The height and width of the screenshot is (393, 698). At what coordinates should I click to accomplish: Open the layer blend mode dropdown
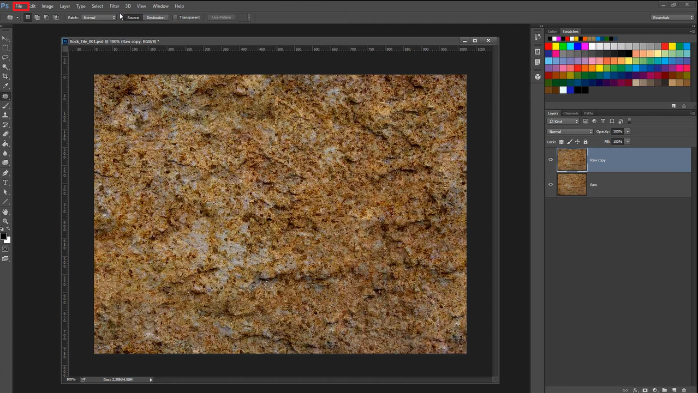pyautogui.click(x=570, y=131)
